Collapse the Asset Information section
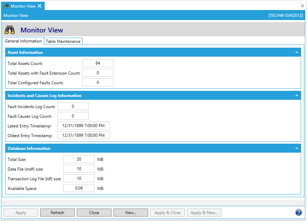Image resolution: width=307 pixels, height=221 pixels. click(x=297, y=52)
